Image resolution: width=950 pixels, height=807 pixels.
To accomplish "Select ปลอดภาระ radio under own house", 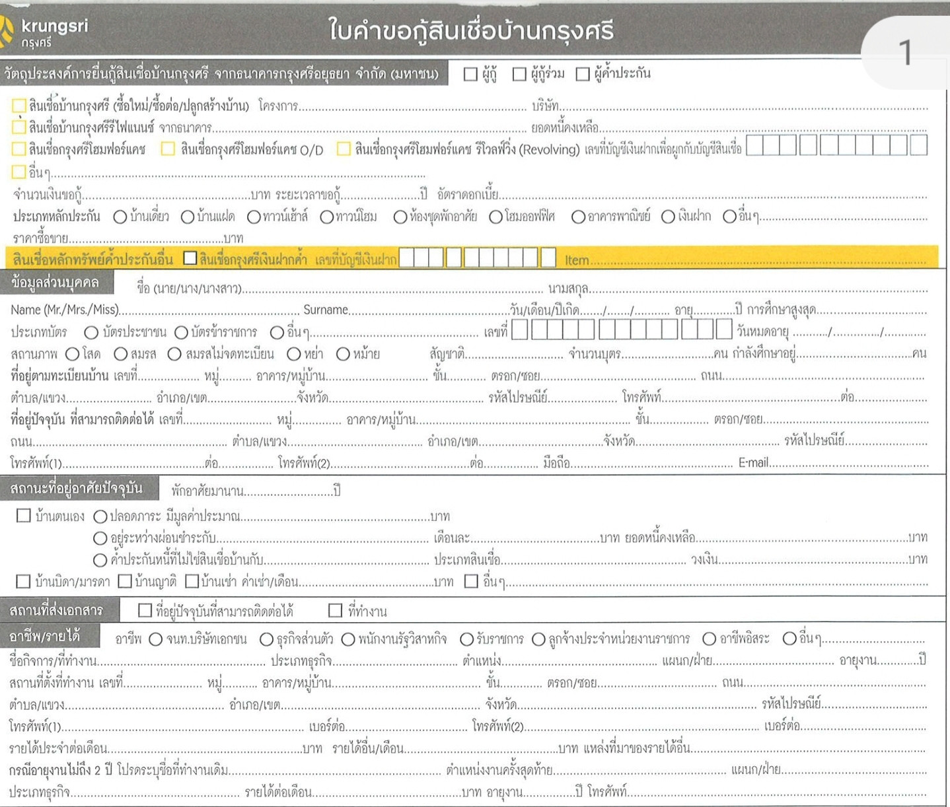I will click(100, 516).
